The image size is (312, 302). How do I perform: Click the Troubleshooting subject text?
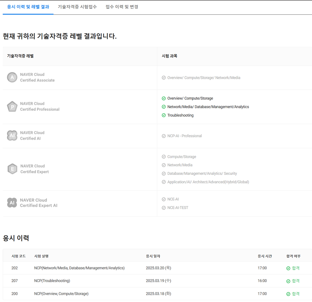pos(180,115)
